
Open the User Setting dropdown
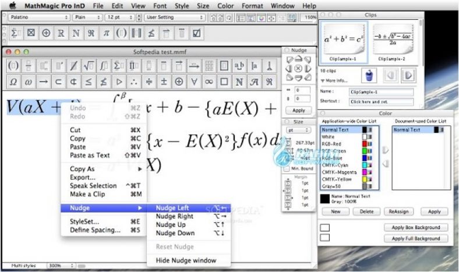(175, 17)
